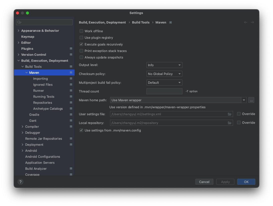The width and height of the screenshot is (273, 206).
Task: Open help with the question mark button
Action: [x=20, y=182]
